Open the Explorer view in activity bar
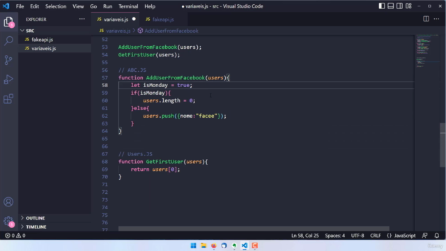This screenshot has height=251, width=446. (8, 22)
